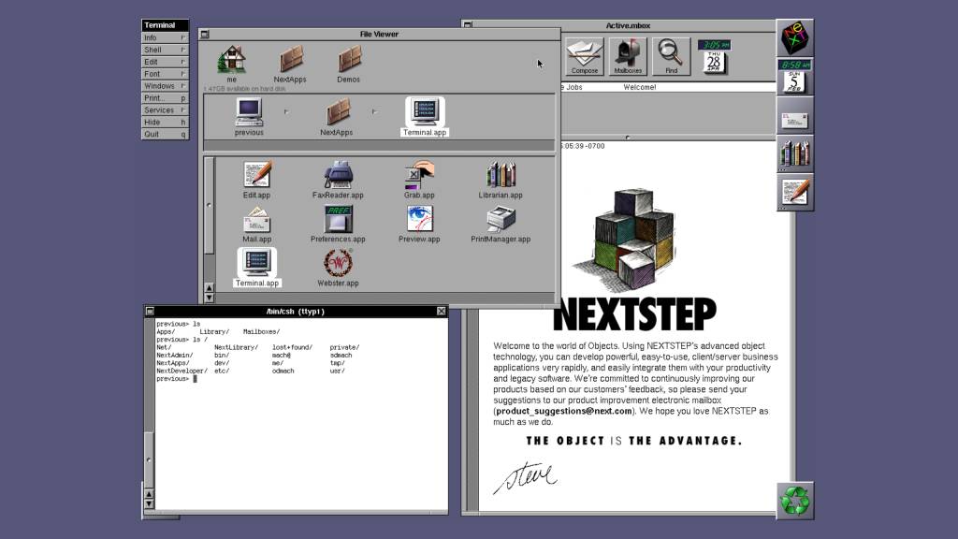
Task: Select Terminal.app in the icon grid
Action: pyautogui.click(x=257, y=268)
